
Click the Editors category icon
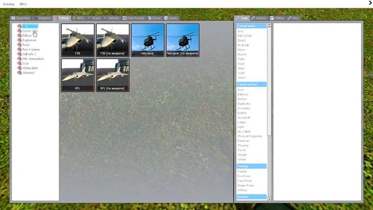coord(19,35)
